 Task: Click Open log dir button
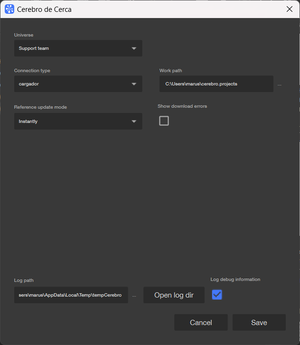click(174, 295)
